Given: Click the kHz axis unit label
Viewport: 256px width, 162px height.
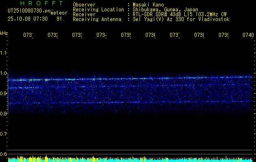Looking at the screenshot, I should pos(4,32).
